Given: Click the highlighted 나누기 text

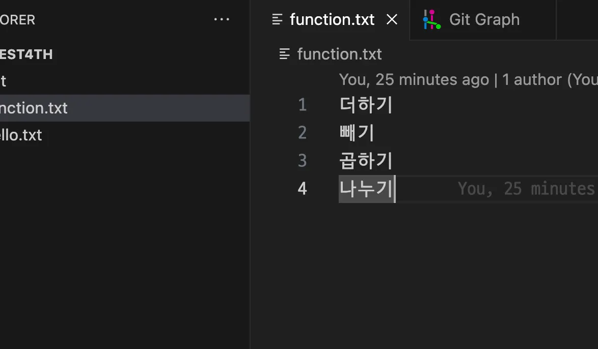Looking at the screenshot, I should click(366, 189).
